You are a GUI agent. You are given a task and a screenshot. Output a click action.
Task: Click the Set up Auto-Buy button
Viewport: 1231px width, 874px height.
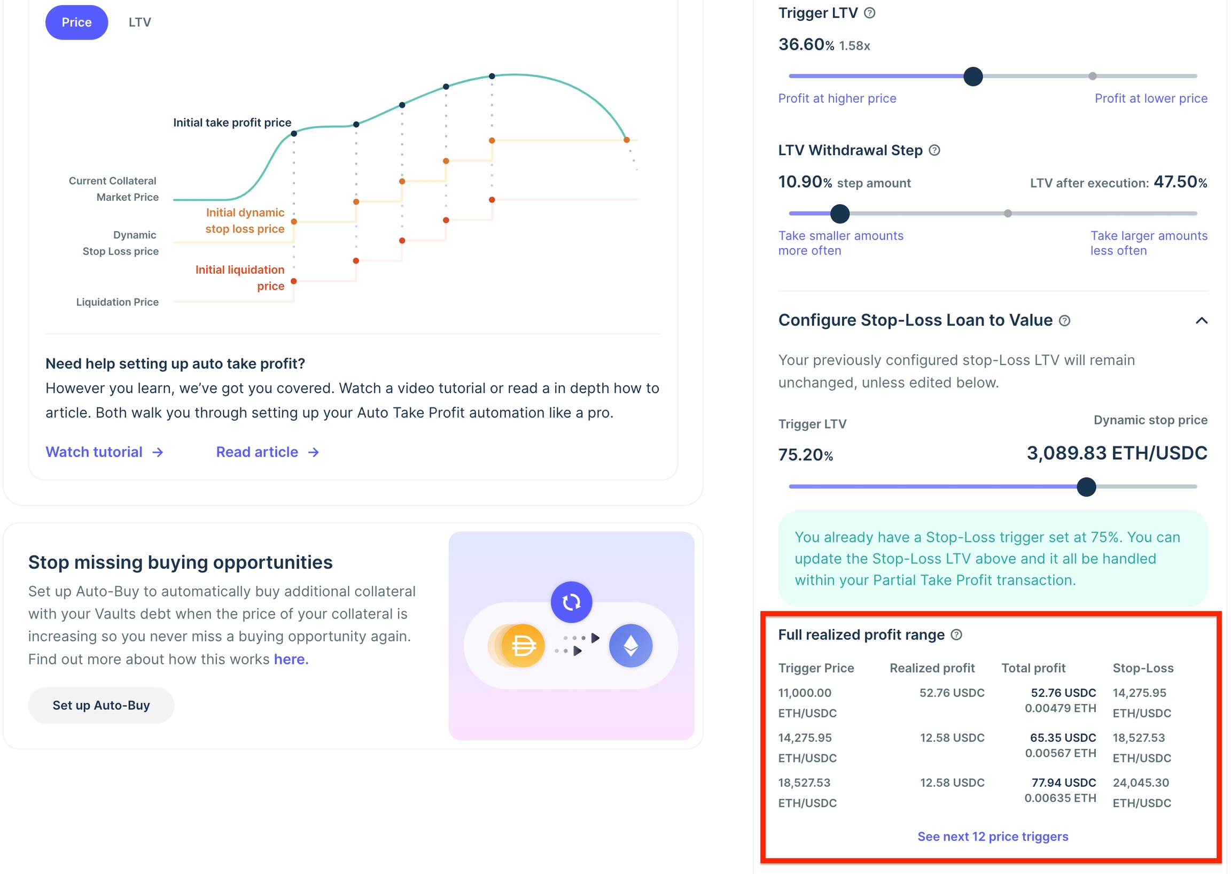[101, 705]
